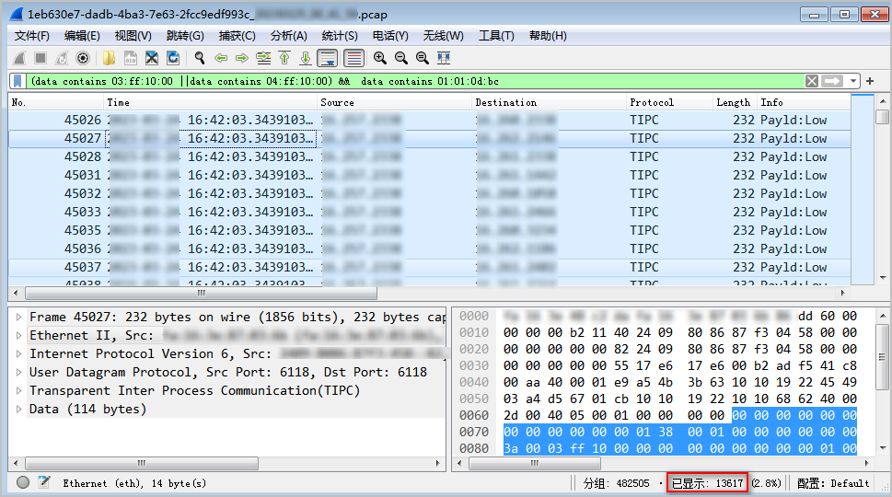Expand the Ethernet II tree node
This screenshot has height=497, width=892.
pos(18,336)
